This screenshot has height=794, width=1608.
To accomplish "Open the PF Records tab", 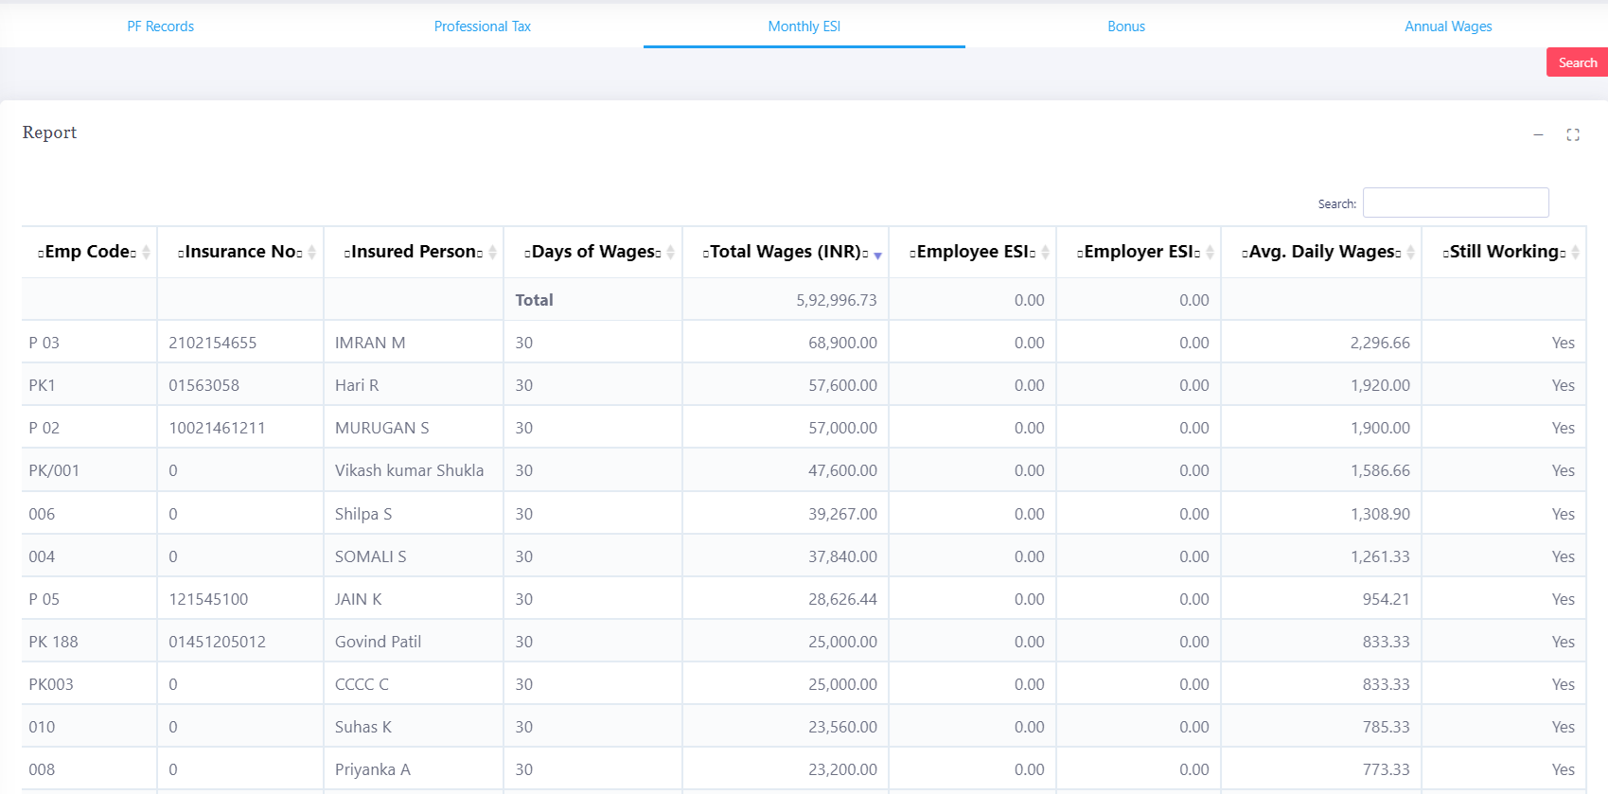I will point(161,26).
